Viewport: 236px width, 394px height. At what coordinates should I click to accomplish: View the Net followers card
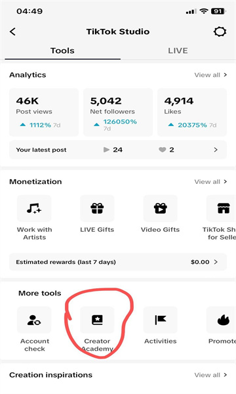118,112
